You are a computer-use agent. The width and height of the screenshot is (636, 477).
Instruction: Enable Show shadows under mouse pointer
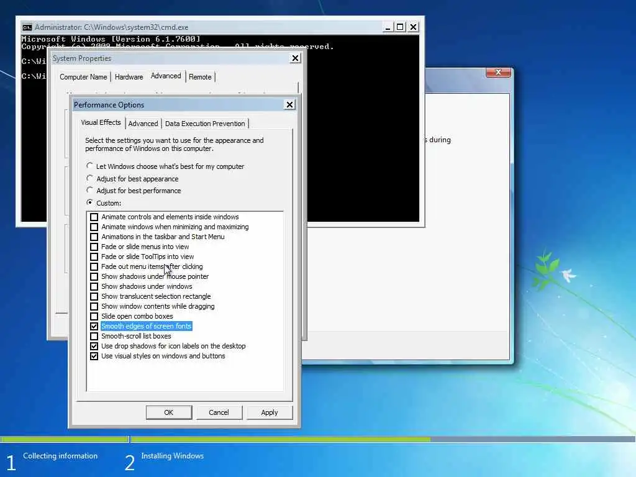tap(94, 276)
